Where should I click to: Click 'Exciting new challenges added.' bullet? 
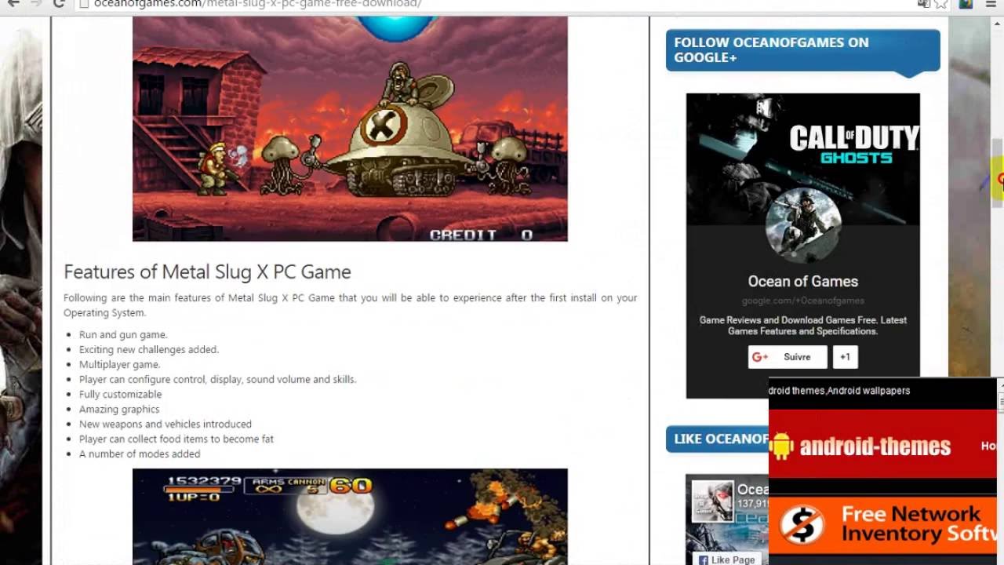[x=149, y=350]
